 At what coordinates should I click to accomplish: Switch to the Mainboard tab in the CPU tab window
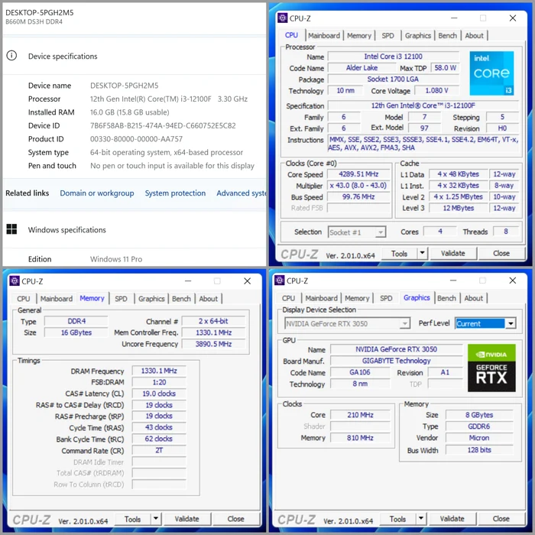click(x=324, y=35)
